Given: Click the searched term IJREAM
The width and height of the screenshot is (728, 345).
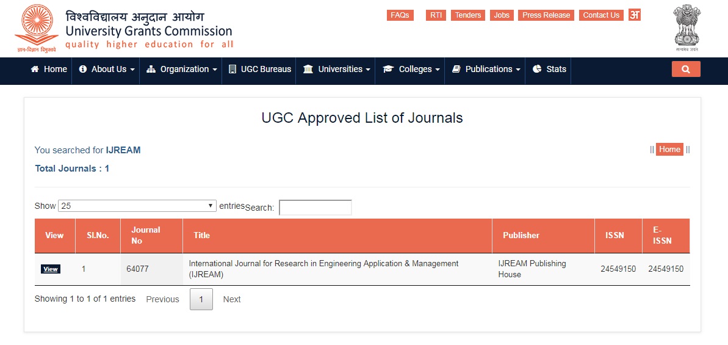Looking at the screenshot, I should tap(123, 150).
